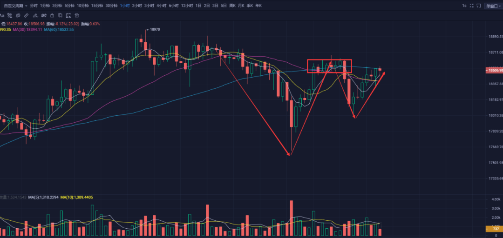Open the 自定义周期 custom period dropdown
503x238 pixels.
coord(14,6)
